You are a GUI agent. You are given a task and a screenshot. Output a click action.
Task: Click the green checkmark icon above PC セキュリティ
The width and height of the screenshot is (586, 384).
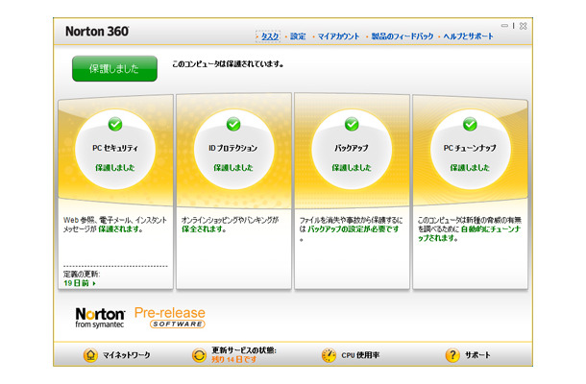coord(115,124)
